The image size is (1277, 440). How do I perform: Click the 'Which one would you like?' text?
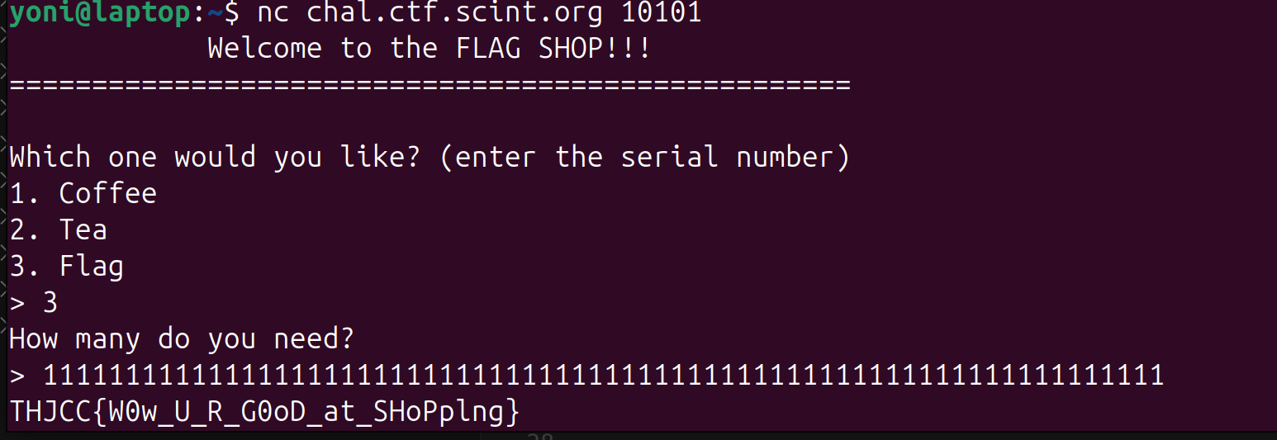pyautogui.click(x=215, y=157)
